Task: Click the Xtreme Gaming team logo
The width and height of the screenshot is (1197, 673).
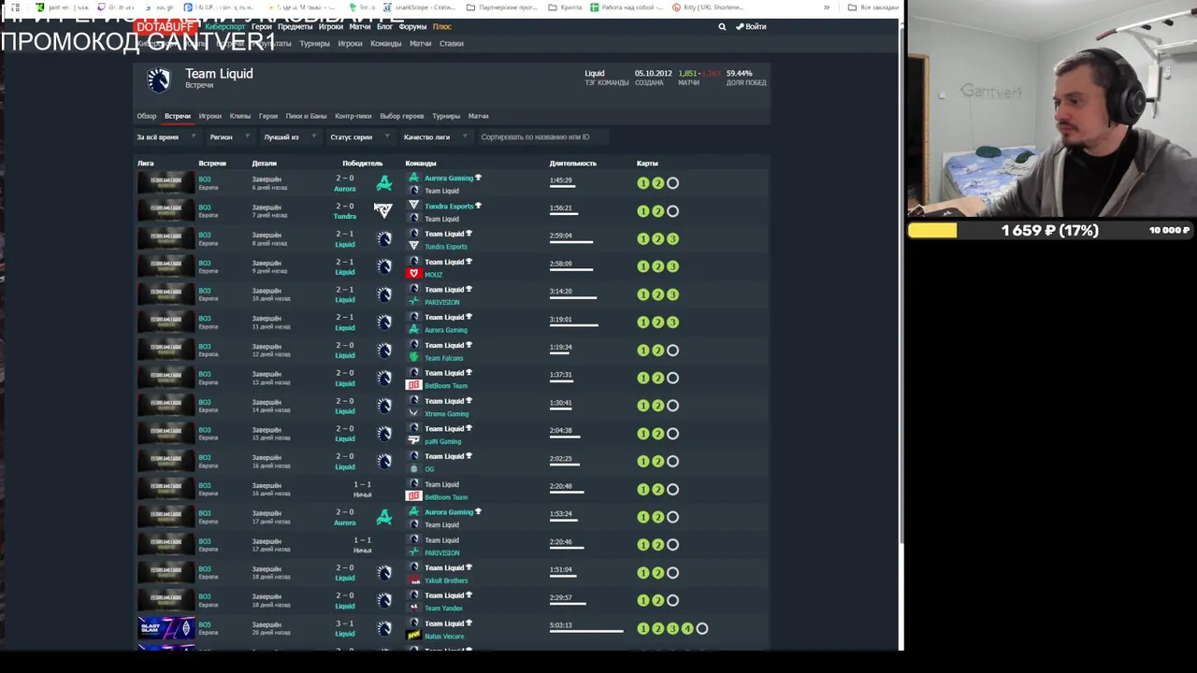Action: pyautogui.click(x=413, y=412)
